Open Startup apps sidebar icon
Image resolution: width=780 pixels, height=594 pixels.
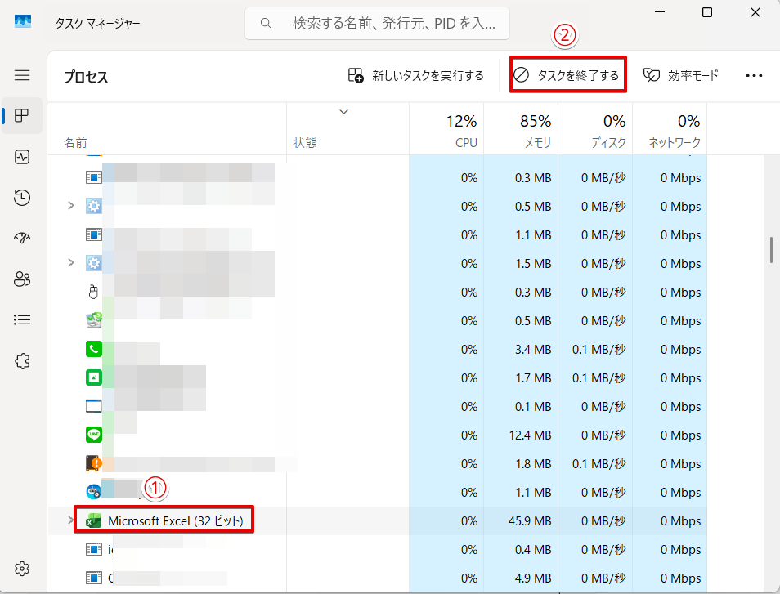point(22,239)
